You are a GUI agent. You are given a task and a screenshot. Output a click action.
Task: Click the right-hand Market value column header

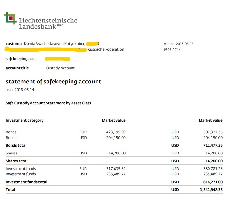tap(211, 120)
